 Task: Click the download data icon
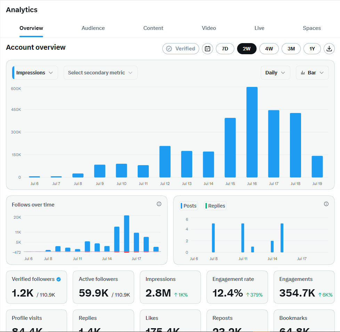tap(329, 49)
